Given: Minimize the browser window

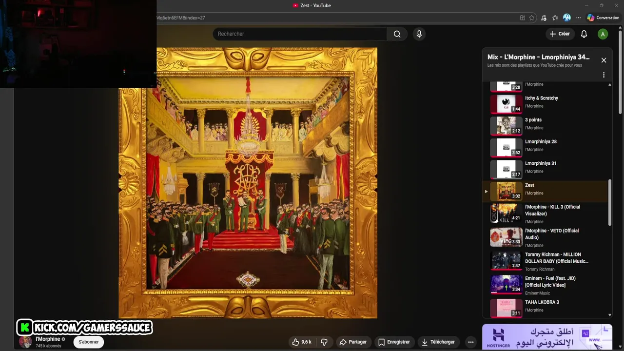Looking at the screenshot, I should (x=586, y=5).
